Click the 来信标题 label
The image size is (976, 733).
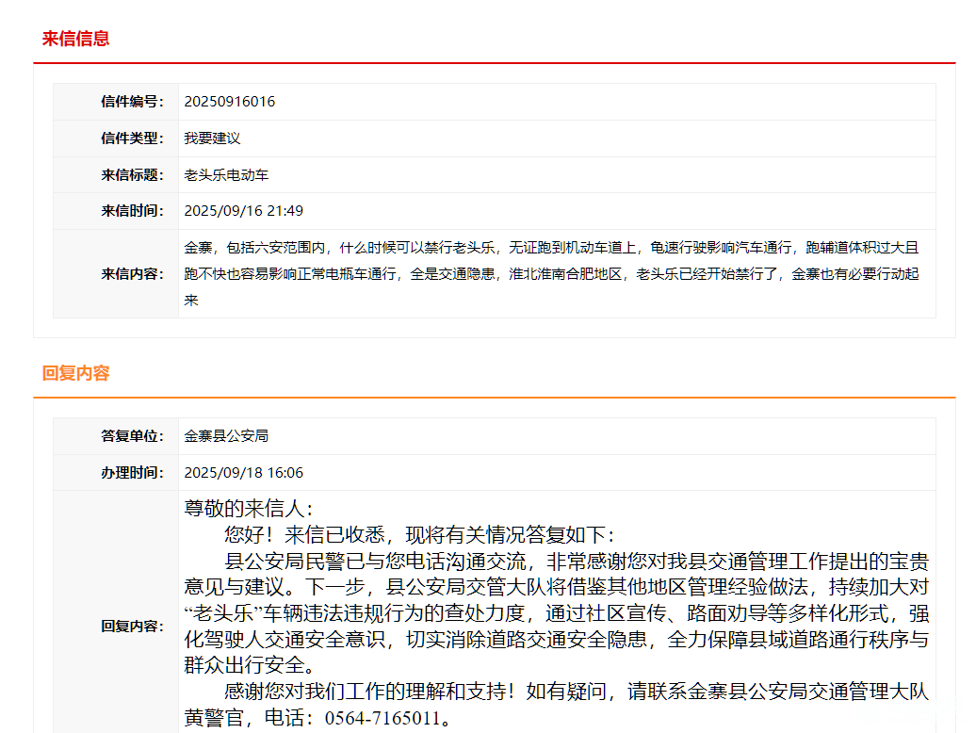(132, 175)
